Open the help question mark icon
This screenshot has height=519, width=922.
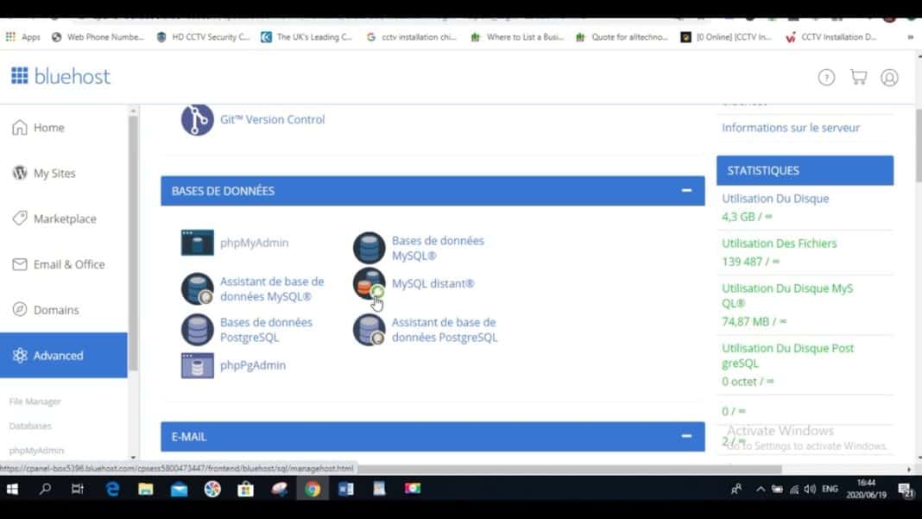click(x=826, y=77)
